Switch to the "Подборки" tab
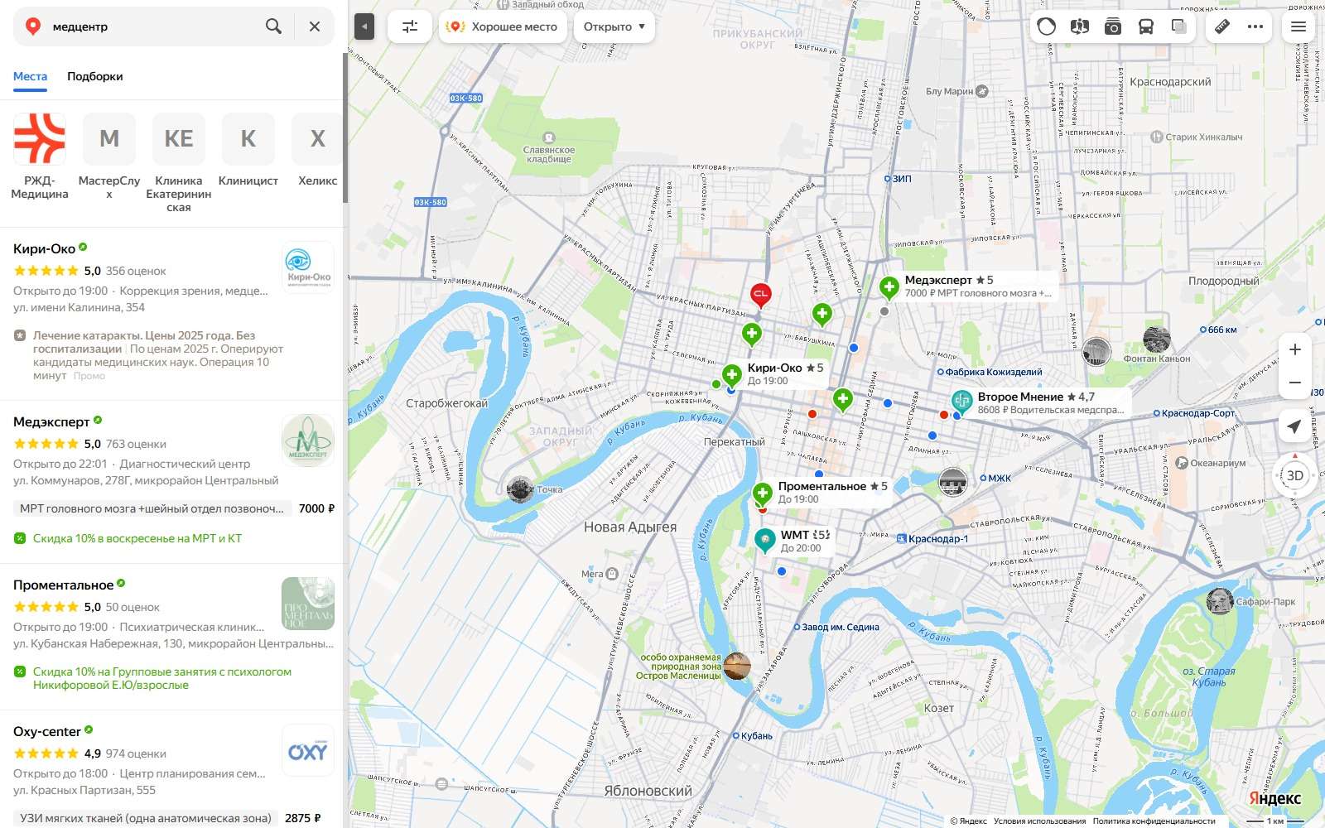1325x828 pixels. (x=95, y=76)
